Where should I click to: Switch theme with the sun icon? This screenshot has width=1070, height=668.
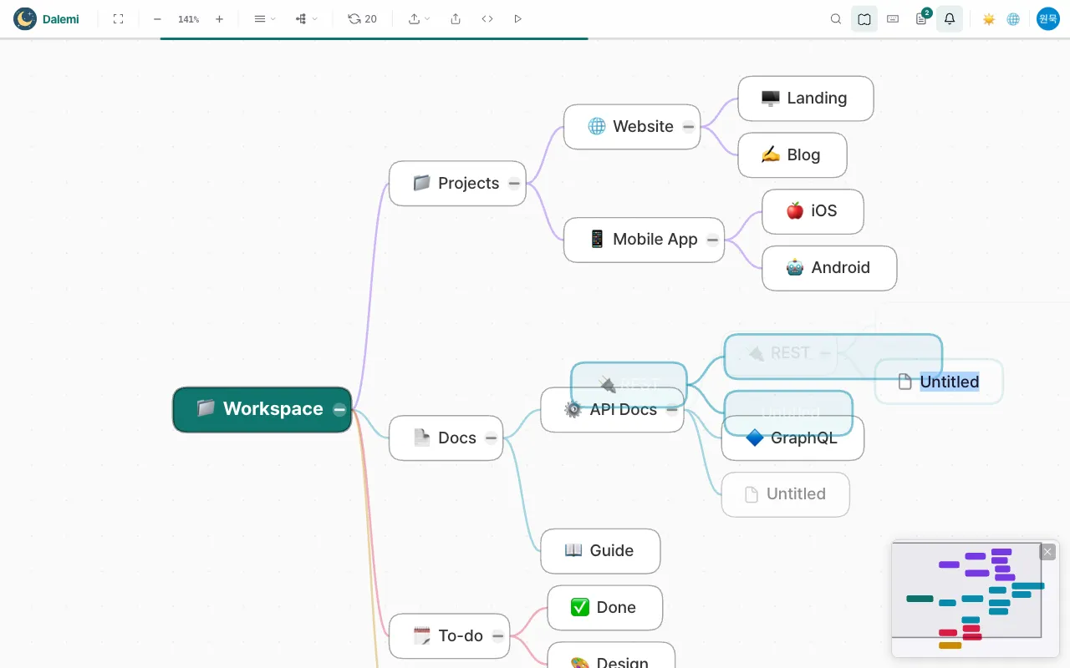point(989,18)
